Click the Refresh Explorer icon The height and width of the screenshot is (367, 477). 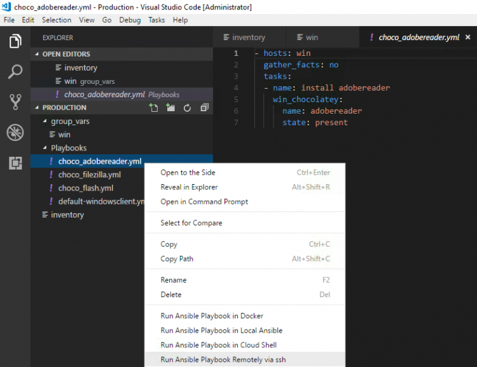pyautogui.click(x=187, y=107)
